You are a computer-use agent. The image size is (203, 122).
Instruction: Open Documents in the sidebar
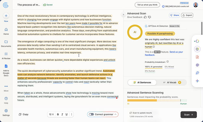pyautogui.click(x=6, y=44)
